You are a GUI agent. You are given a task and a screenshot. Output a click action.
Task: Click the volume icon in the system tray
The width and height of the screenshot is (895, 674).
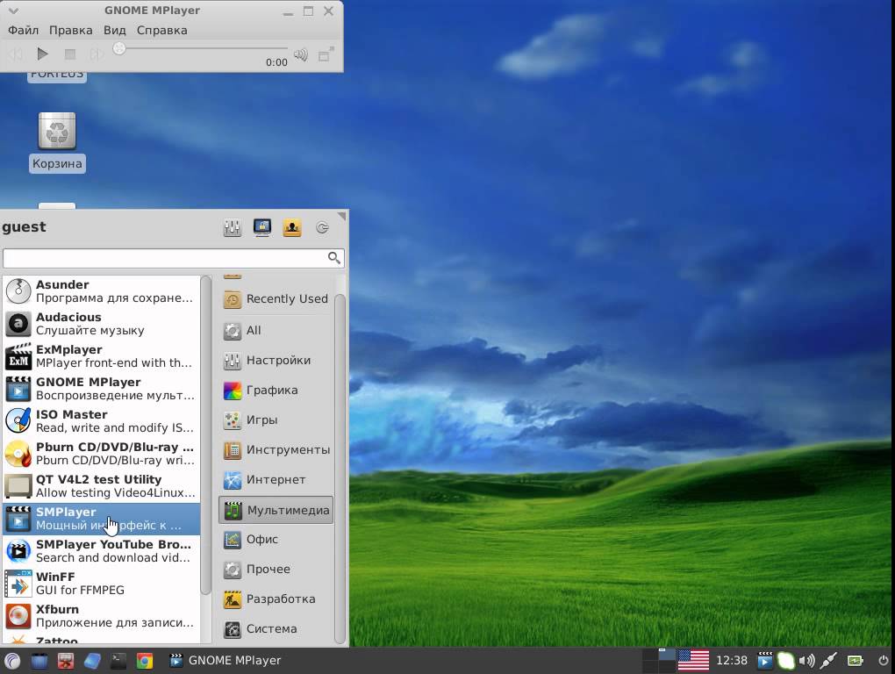(x=806, y=660)
